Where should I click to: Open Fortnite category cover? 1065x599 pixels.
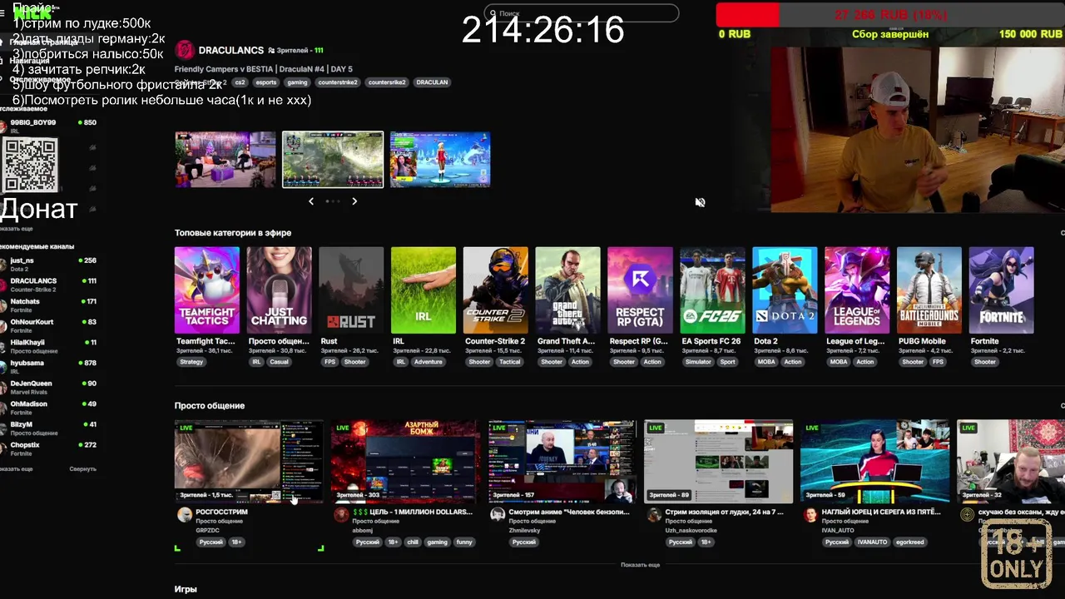(1002, 290)
